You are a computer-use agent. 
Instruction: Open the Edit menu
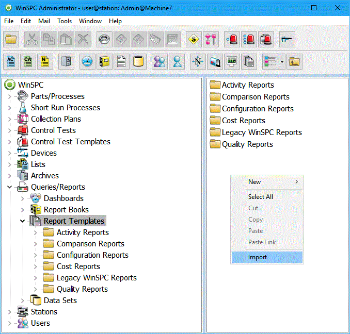[26, 21]
